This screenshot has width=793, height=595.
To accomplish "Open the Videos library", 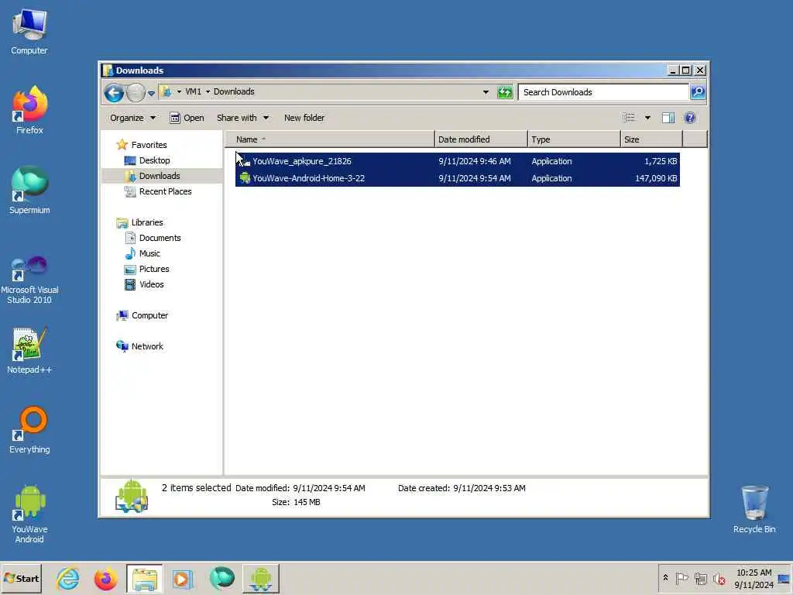I will pyautogui.click(x=151, y=284).
